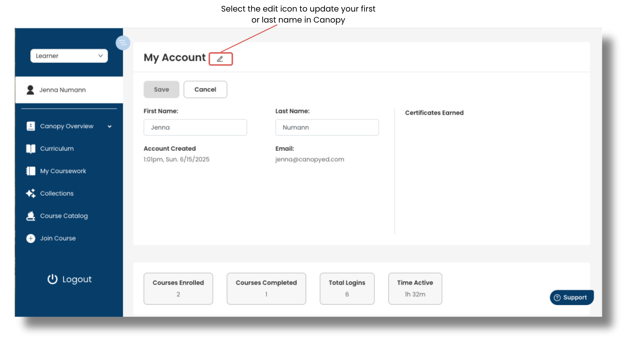Screen dimensions: 637x340
Task: Click the Jenna Numann profile avatar icon
Action: [x=30, y=90]
